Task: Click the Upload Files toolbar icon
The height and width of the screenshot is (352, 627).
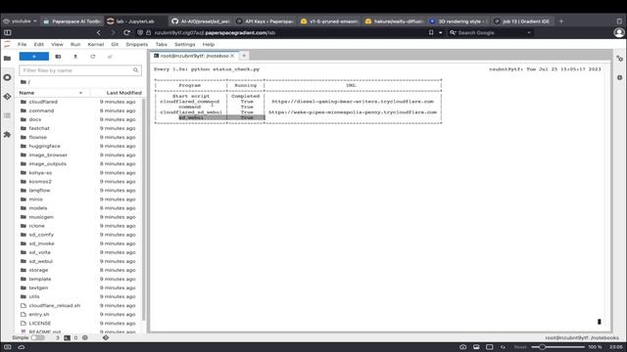Action: 75,57
